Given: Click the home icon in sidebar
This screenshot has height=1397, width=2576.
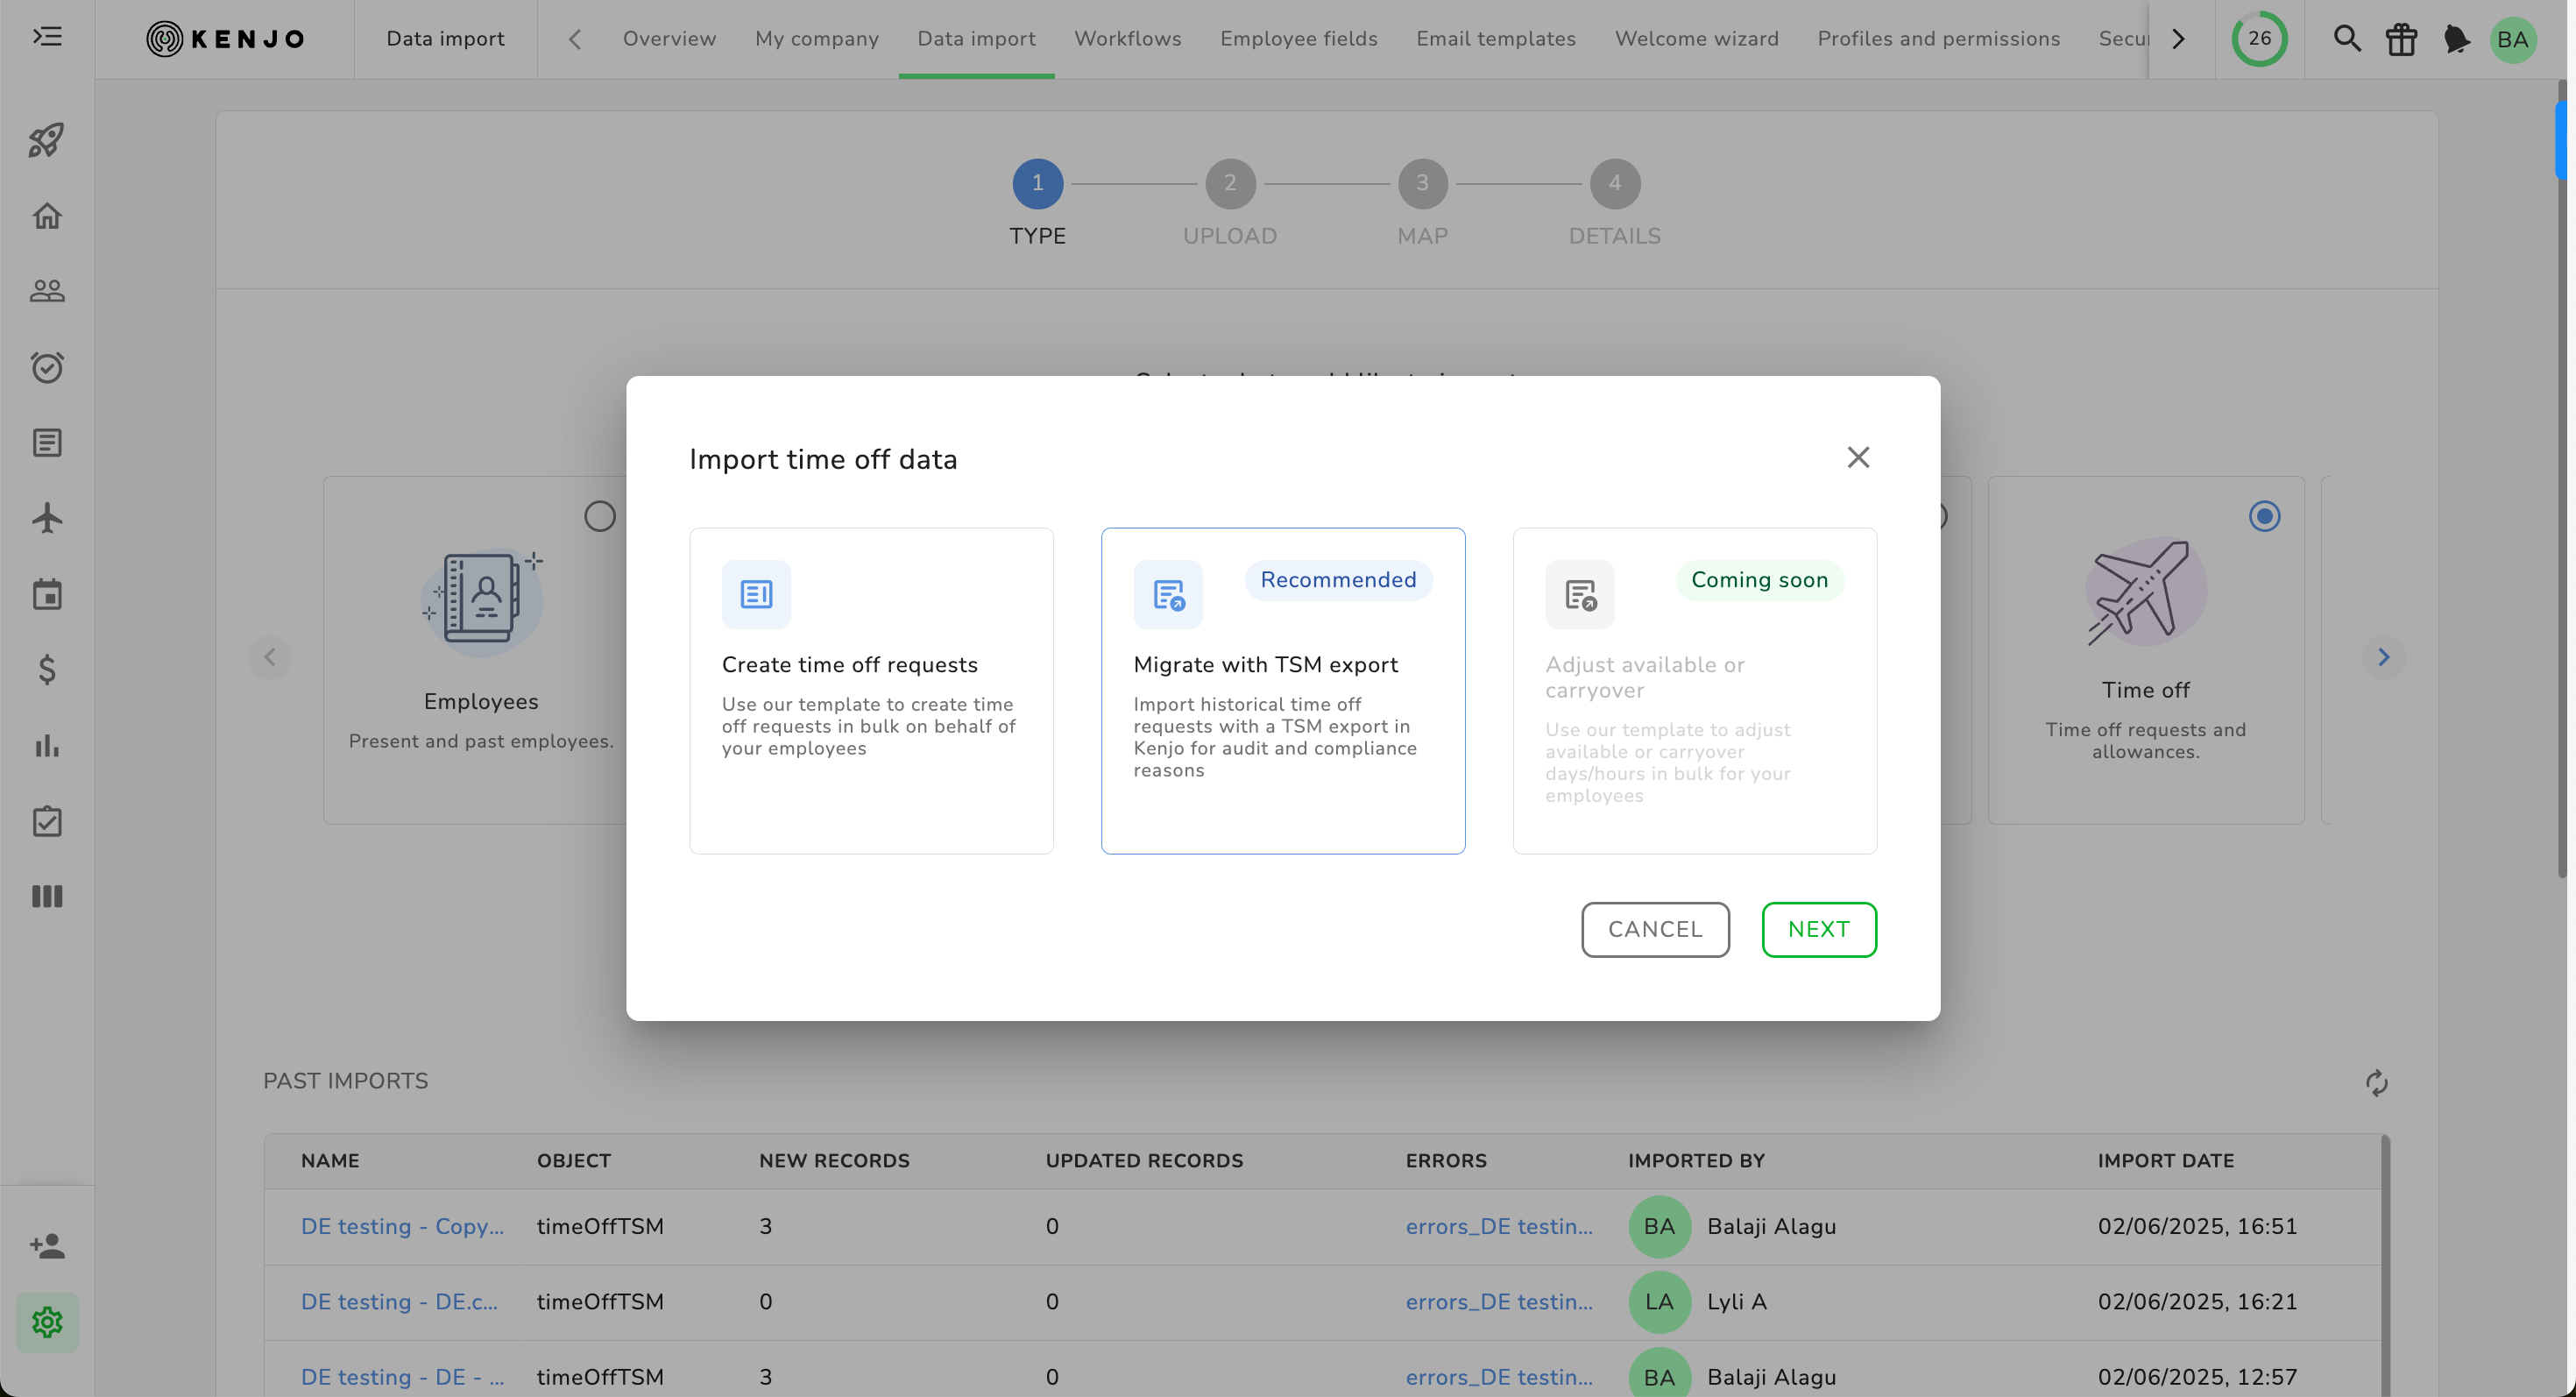Looking at the screenshot, I should click(47, 216).
